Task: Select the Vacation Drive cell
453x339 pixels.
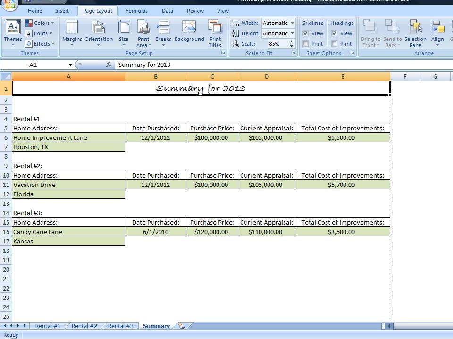Action: pos(68,185)
